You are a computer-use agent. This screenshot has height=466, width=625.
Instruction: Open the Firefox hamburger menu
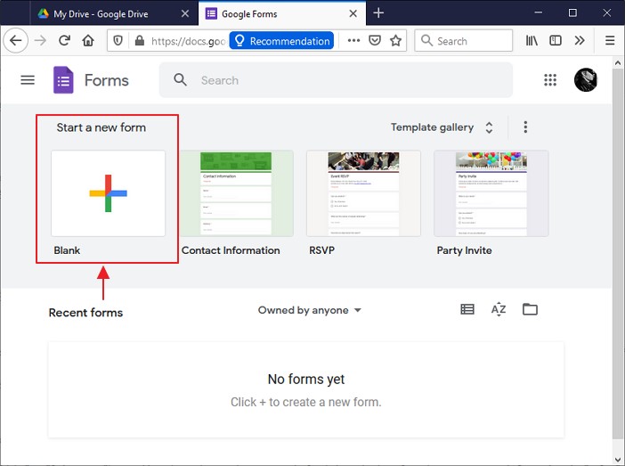[x=610, y=40]
